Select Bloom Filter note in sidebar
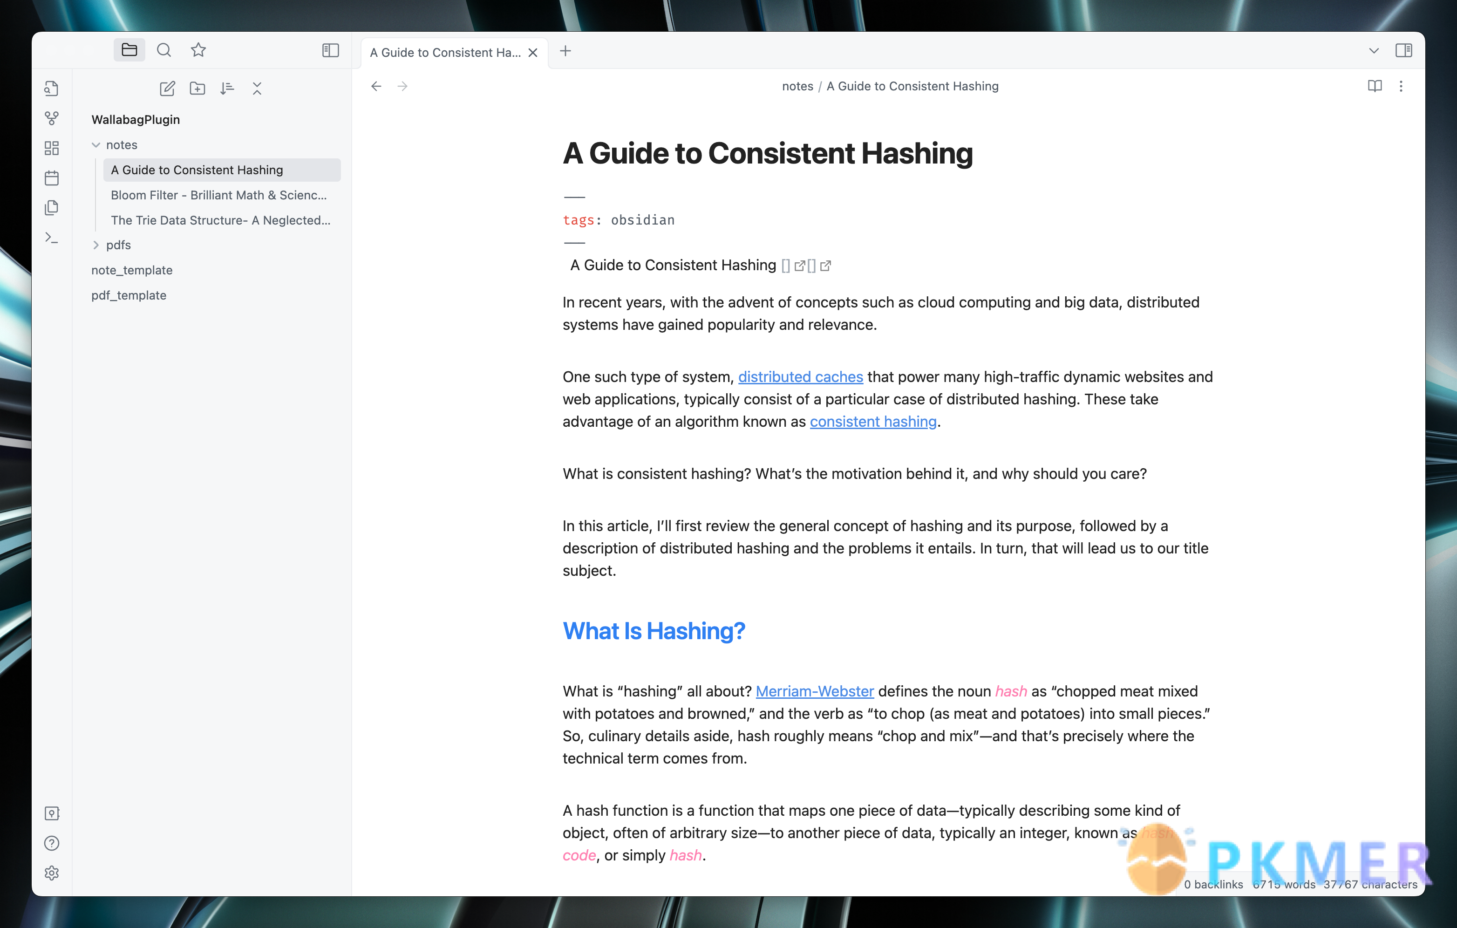This screenshot has height=928, width=1457. pyautogui.click(x=218, y=194)
